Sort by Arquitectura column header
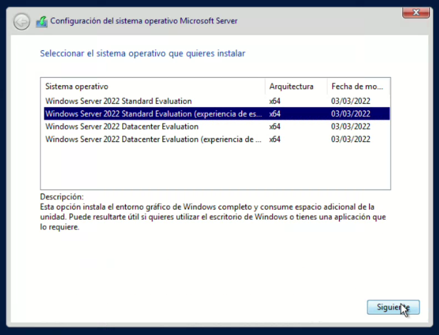This screenshot has width=439, height=335. (x=291, y=86)
